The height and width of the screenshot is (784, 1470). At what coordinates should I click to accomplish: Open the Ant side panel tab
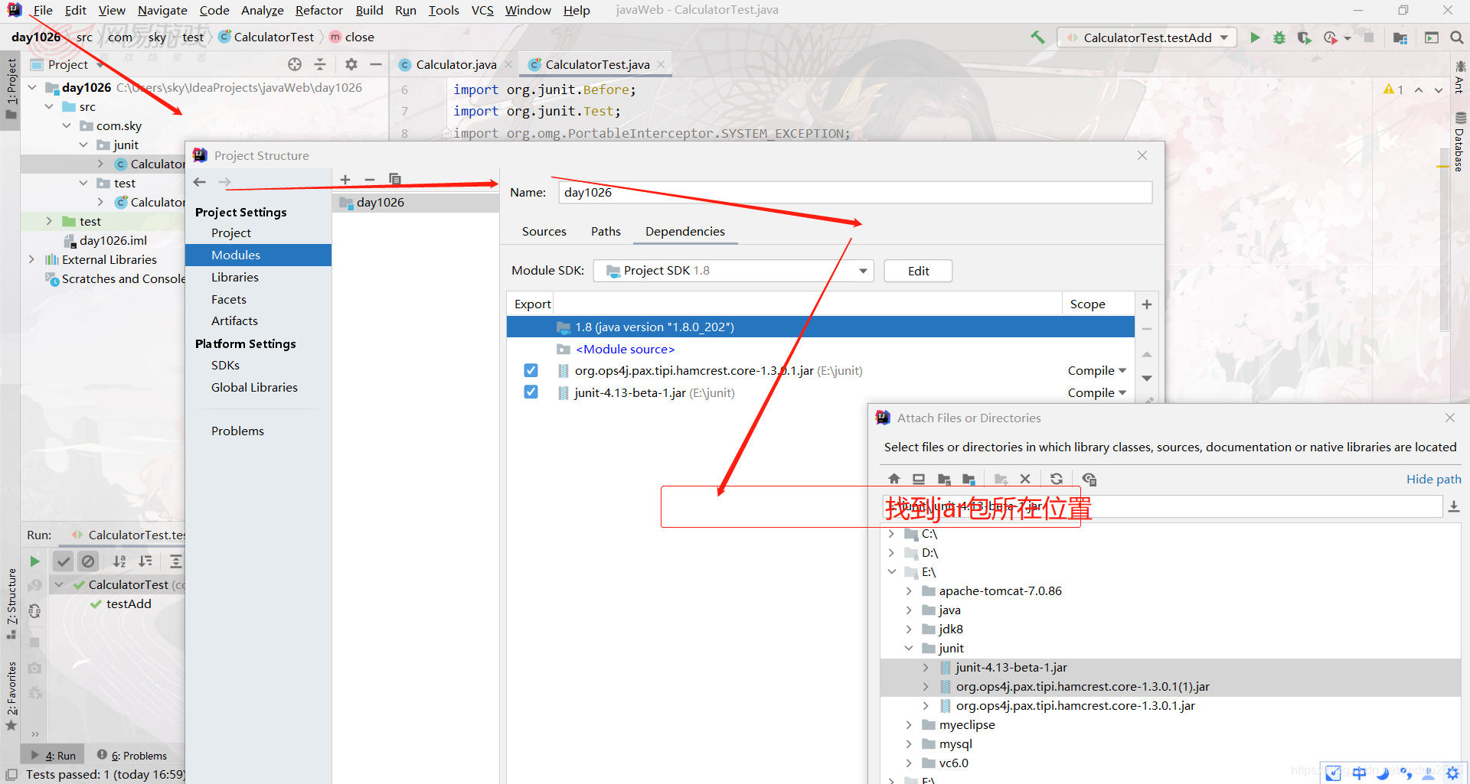[1459, 76]
